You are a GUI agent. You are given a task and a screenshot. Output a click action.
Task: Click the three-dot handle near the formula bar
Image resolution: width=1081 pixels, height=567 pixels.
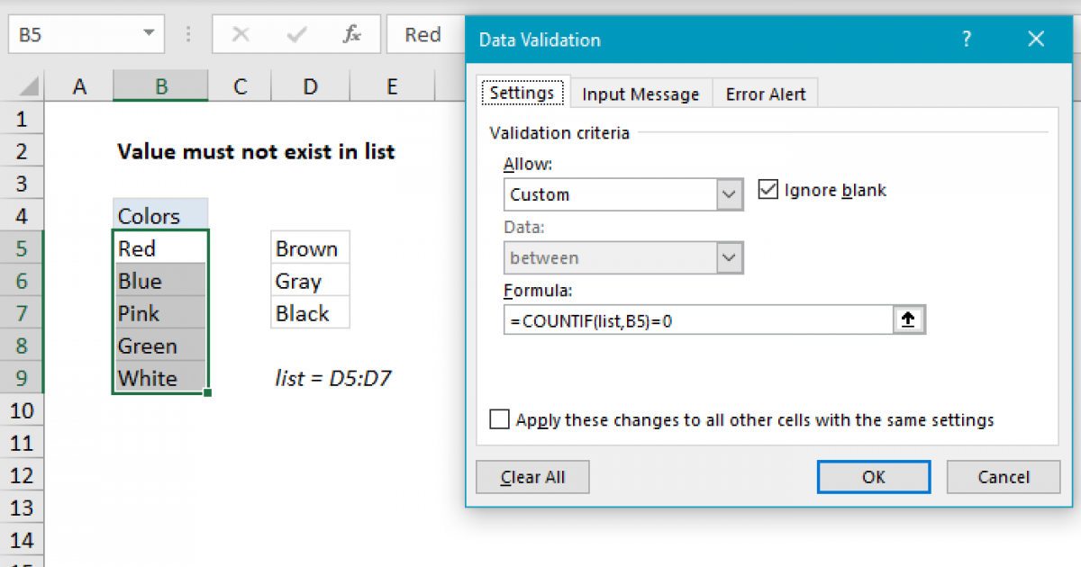187,34
